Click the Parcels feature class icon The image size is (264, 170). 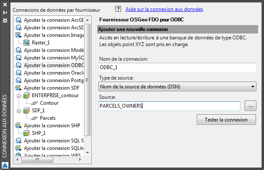click(x=35, y=118)
